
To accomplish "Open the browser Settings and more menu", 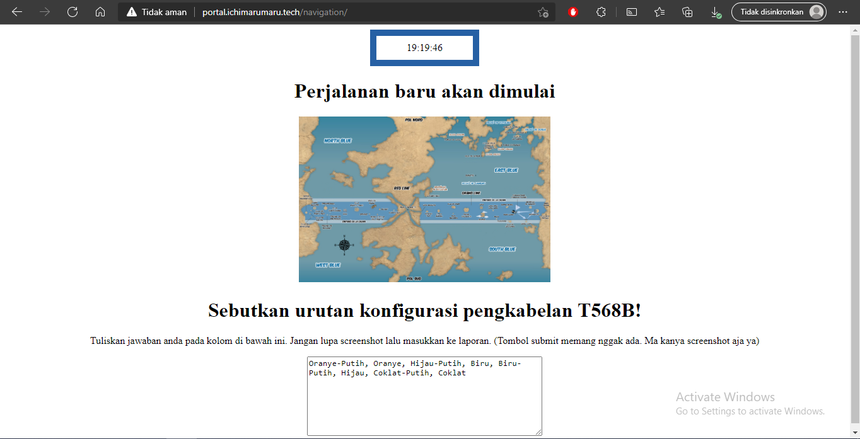I will pyautogui.click(x=843, y=12).
